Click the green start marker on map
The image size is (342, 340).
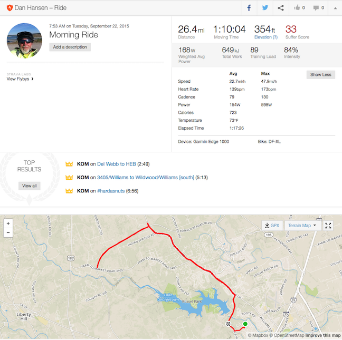(x=245, y=324)
